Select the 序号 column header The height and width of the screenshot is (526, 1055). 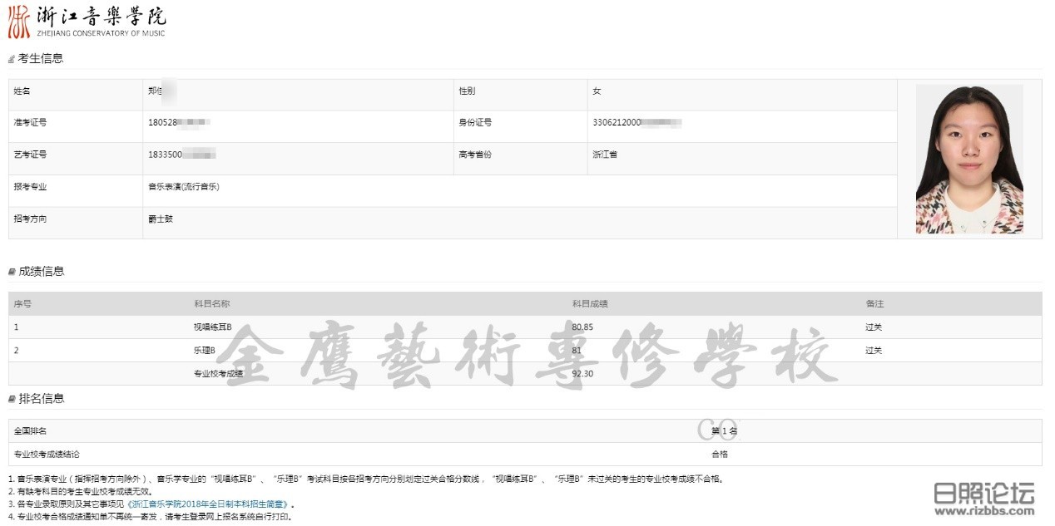coord(22,304)
